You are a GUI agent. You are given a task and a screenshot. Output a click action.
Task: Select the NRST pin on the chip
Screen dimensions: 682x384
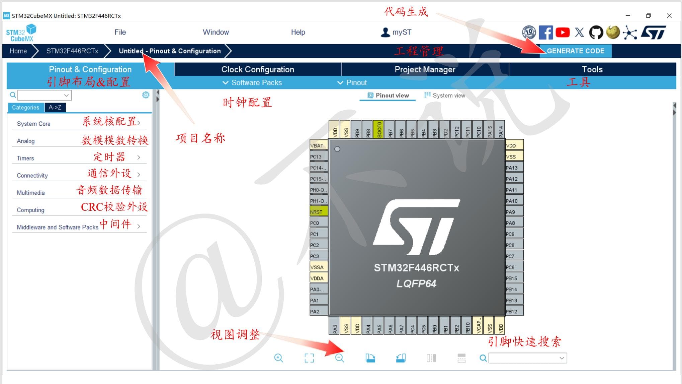319,212
